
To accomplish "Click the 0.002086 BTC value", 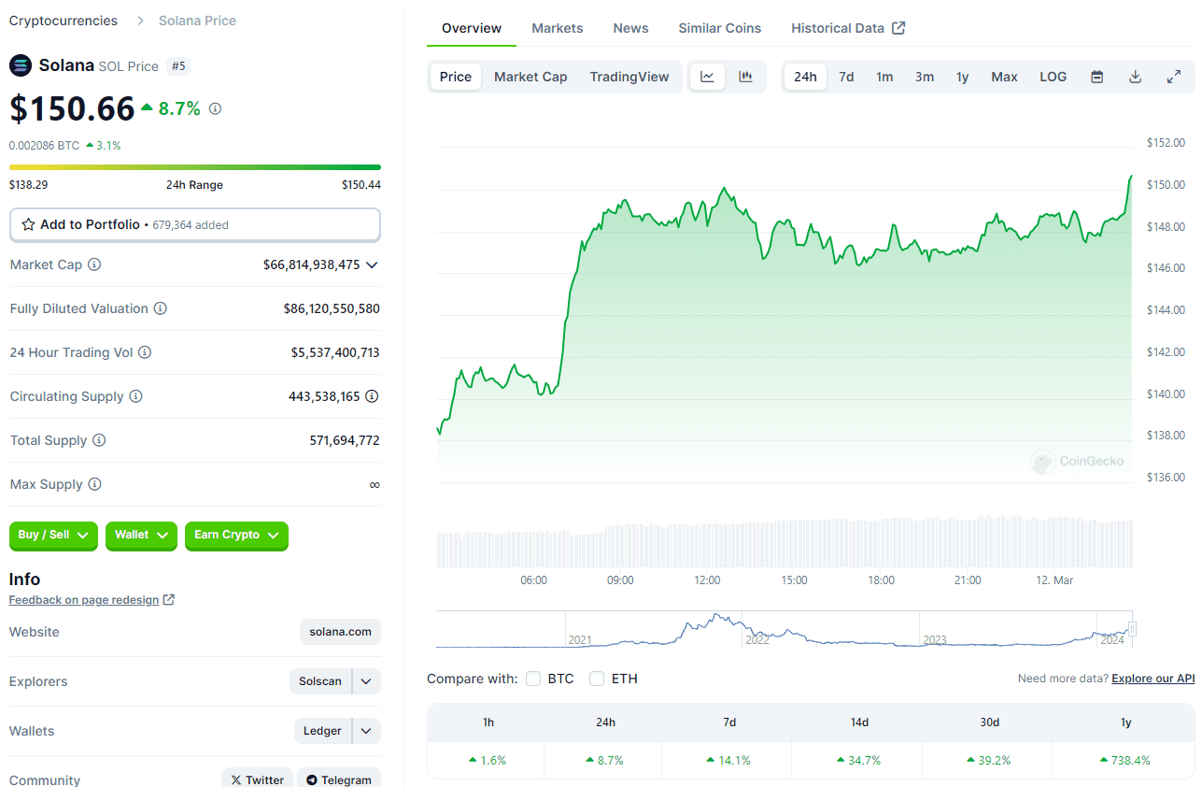I will 44,145.
